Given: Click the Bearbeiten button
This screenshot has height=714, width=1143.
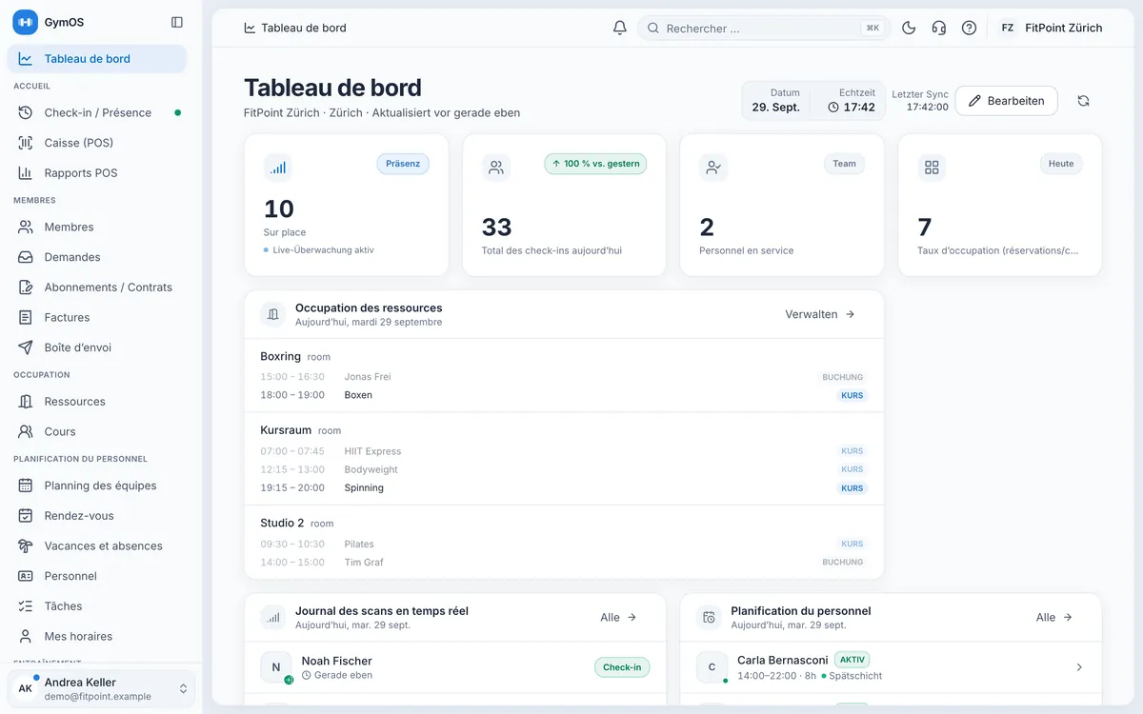Looking at the screenshot, I should (x=1006, y=101).
